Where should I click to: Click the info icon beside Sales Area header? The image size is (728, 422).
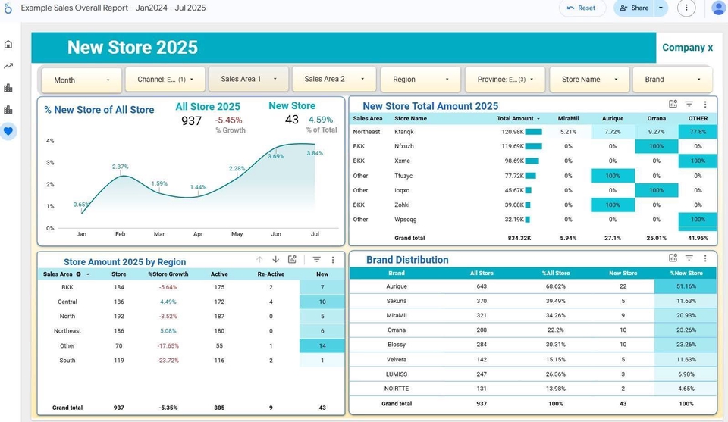[78, 274]
